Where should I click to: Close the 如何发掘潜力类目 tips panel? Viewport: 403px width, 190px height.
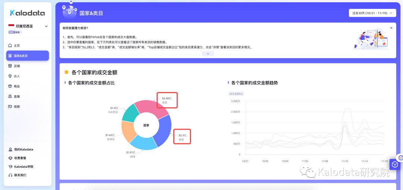(x=391, y=28)
